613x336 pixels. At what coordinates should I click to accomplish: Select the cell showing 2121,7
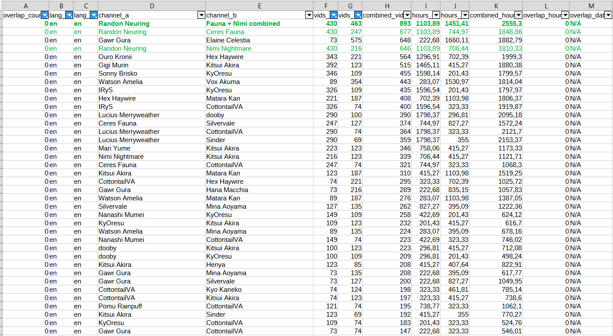pyautogui.click(x=496, y=132)
